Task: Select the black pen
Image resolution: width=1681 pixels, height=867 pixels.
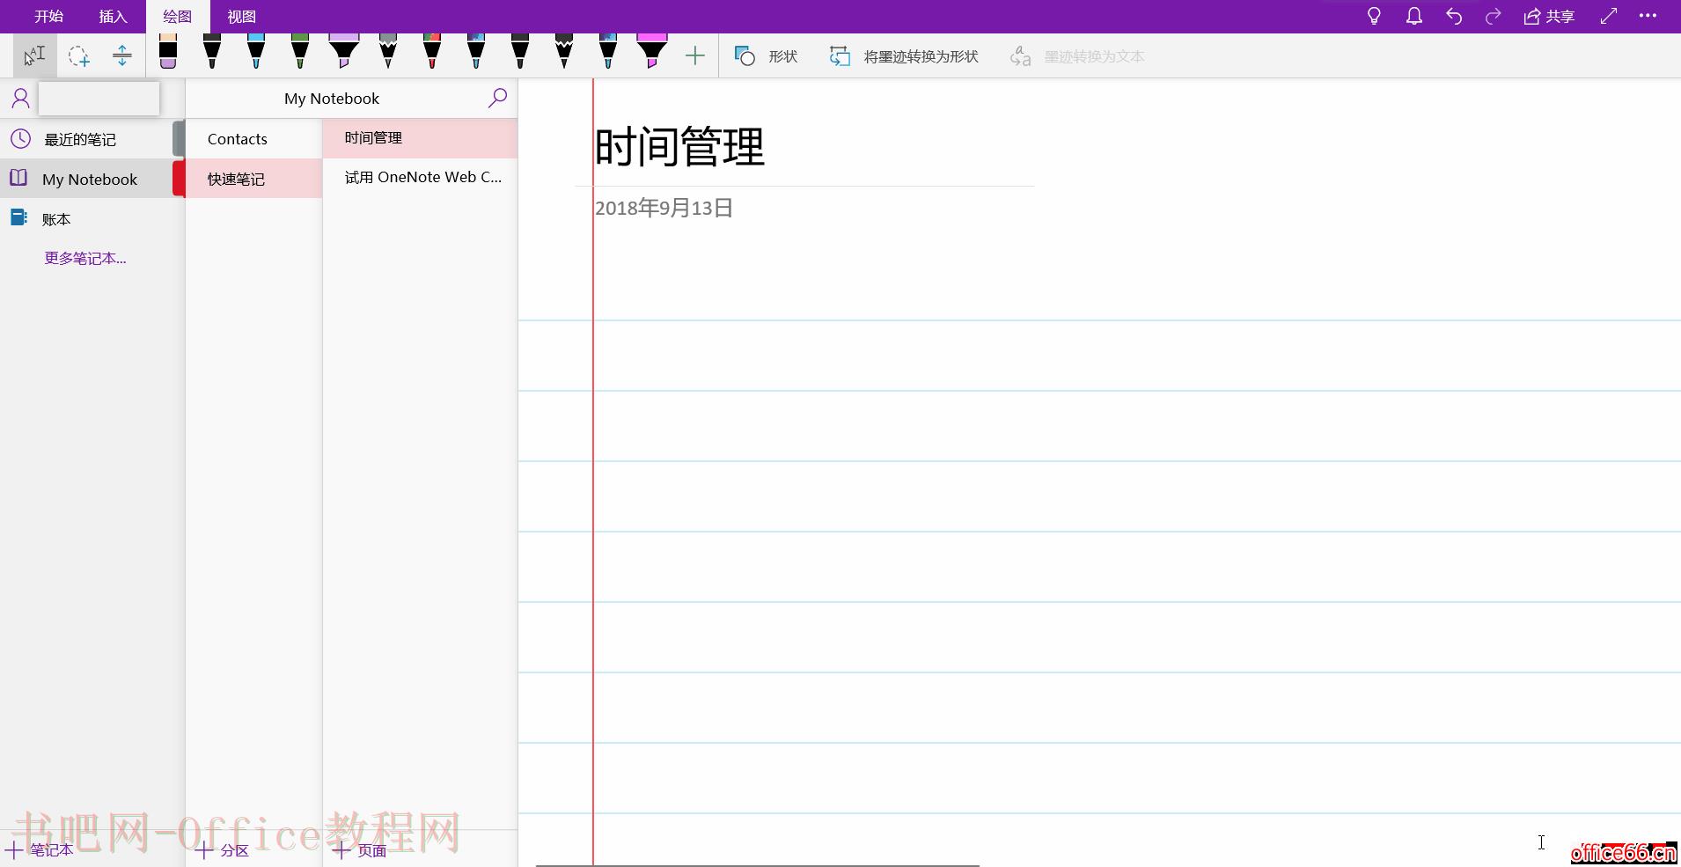Action: [x=212, y=52]
